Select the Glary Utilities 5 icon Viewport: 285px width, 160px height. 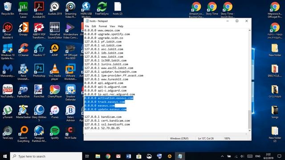39,113
